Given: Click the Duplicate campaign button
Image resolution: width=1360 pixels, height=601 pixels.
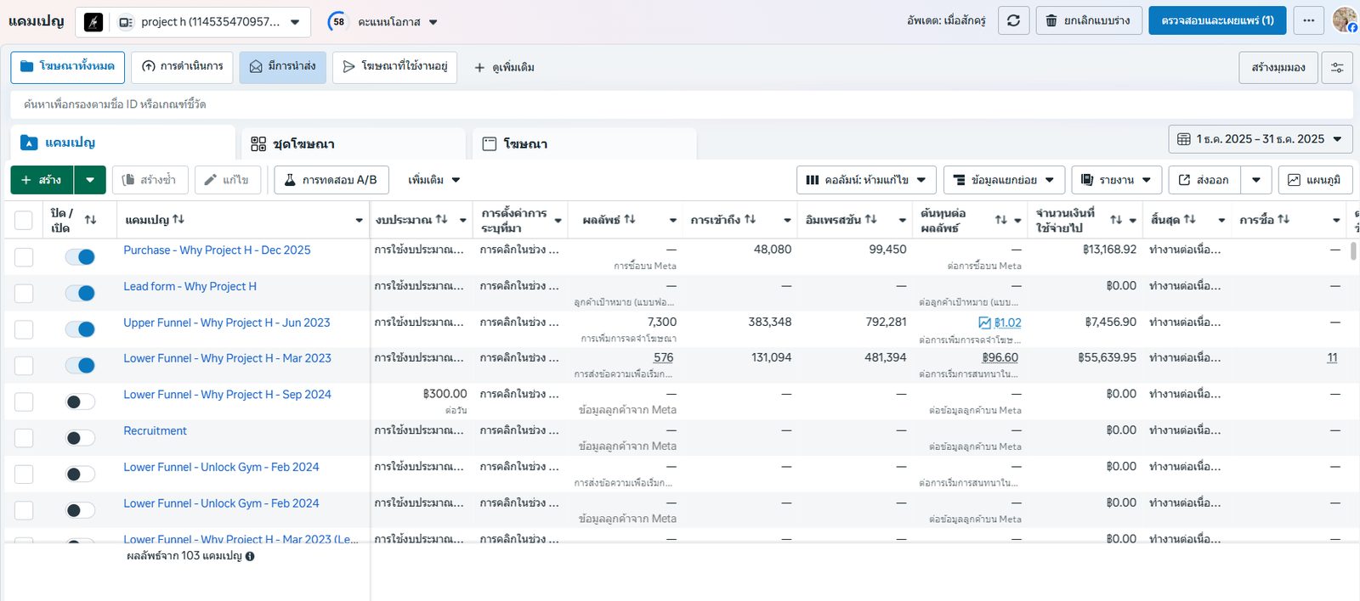Looking at the screenshot, I should coord(150,180).
